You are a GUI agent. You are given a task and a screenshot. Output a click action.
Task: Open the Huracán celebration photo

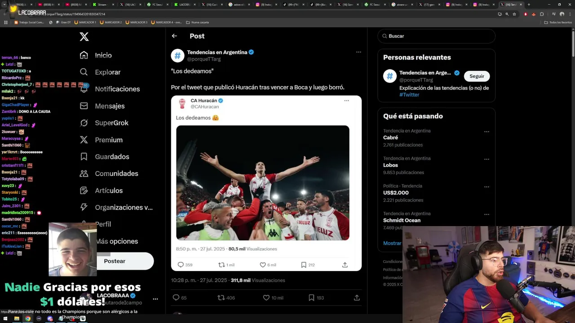(263, 183)
